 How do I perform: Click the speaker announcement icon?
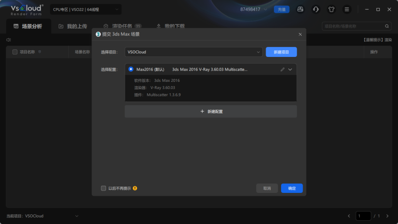[x=8, y=40]
